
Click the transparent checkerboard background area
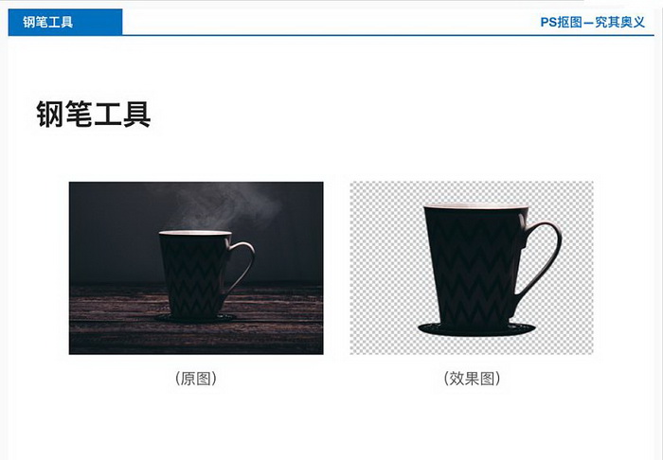(383, 254)
